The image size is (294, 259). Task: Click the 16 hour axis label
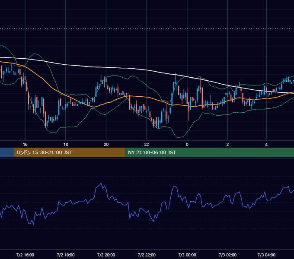click(25, 145)
